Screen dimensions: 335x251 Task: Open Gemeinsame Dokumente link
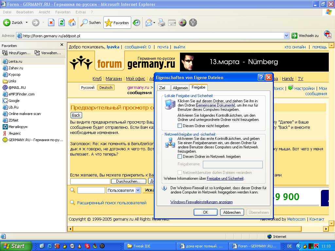tap(215, 105)
